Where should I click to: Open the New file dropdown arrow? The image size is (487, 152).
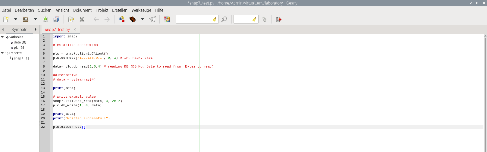16,19
